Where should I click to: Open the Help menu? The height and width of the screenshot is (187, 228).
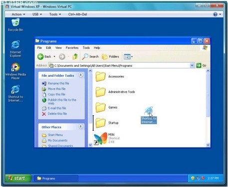(97, 48)
